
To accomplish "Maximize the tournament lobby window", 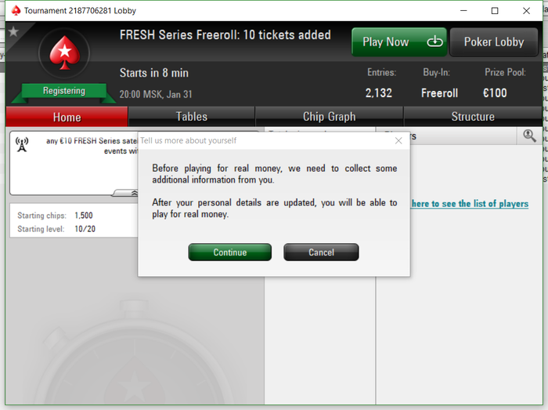I will click(x=495, y=11).
